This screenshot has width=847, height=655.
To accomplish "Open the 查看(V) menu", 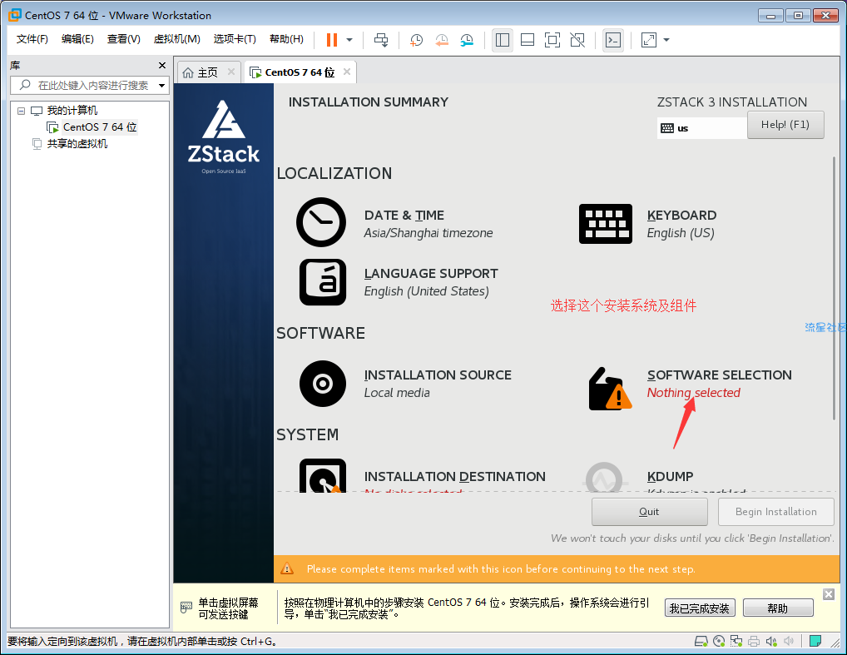I will coord(123,39).
